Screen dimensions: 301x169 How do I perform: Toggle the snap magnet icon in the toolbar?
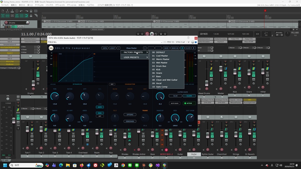(x=26, y=16)
